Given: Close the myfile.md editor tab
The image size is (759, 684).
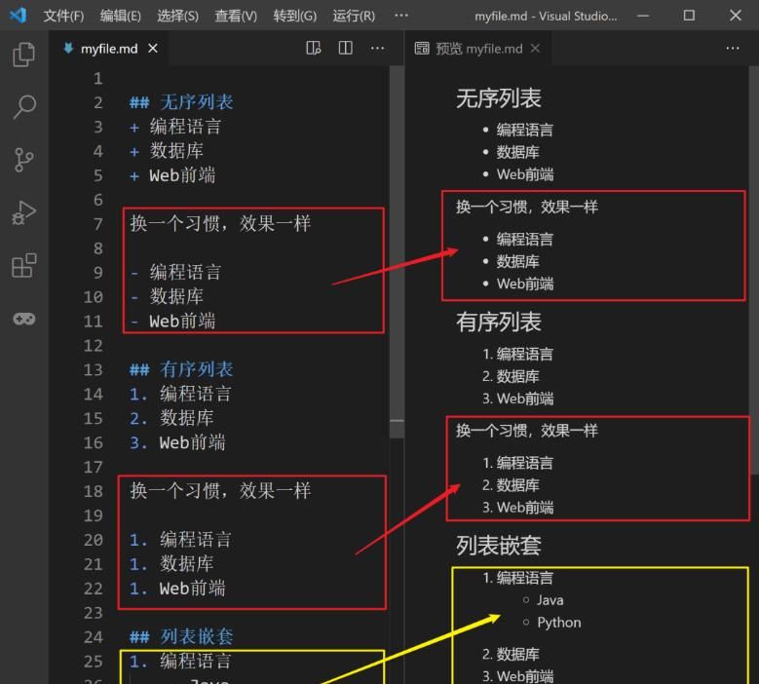Looking at the screenshot, I should pos(153,48).
